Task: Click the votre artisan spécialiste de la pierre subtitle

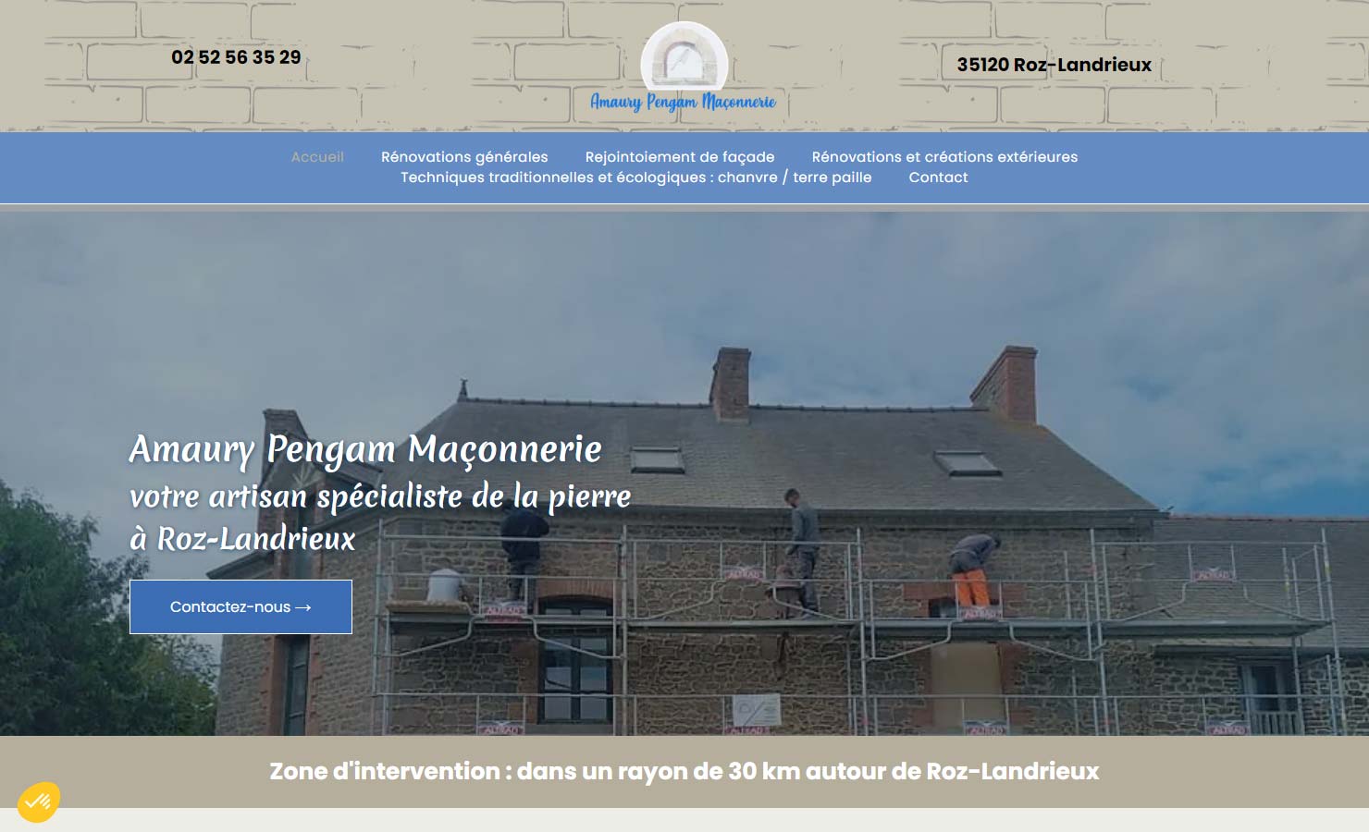Action: [380, 496]
